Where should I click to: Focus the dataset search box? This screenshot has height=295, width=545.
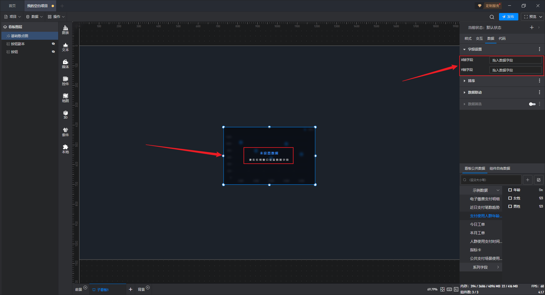point(491,180)
